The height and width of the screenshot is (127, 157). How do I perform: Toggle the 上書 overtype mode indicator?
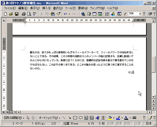[137, 124]
